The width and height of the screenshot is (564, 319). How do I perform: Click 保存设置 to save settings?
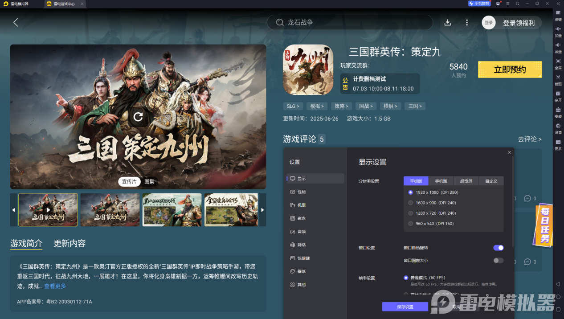(x=405, y=307)
